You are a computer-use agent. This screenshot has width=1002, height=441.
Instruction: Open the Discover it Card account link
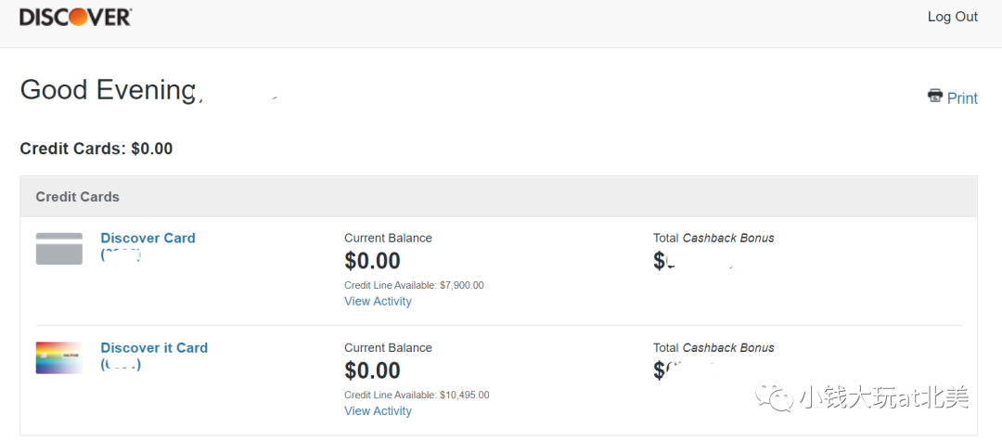point(154,347)
